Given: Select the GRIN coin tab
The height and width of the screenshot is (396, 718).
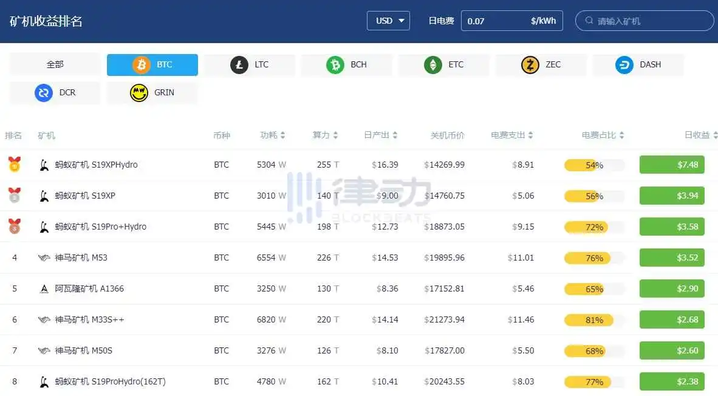Looking at the screenshot, I should click(x=152, y=93).
